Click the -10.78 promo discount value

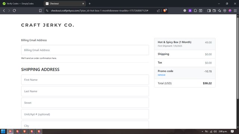pos(208,71)
